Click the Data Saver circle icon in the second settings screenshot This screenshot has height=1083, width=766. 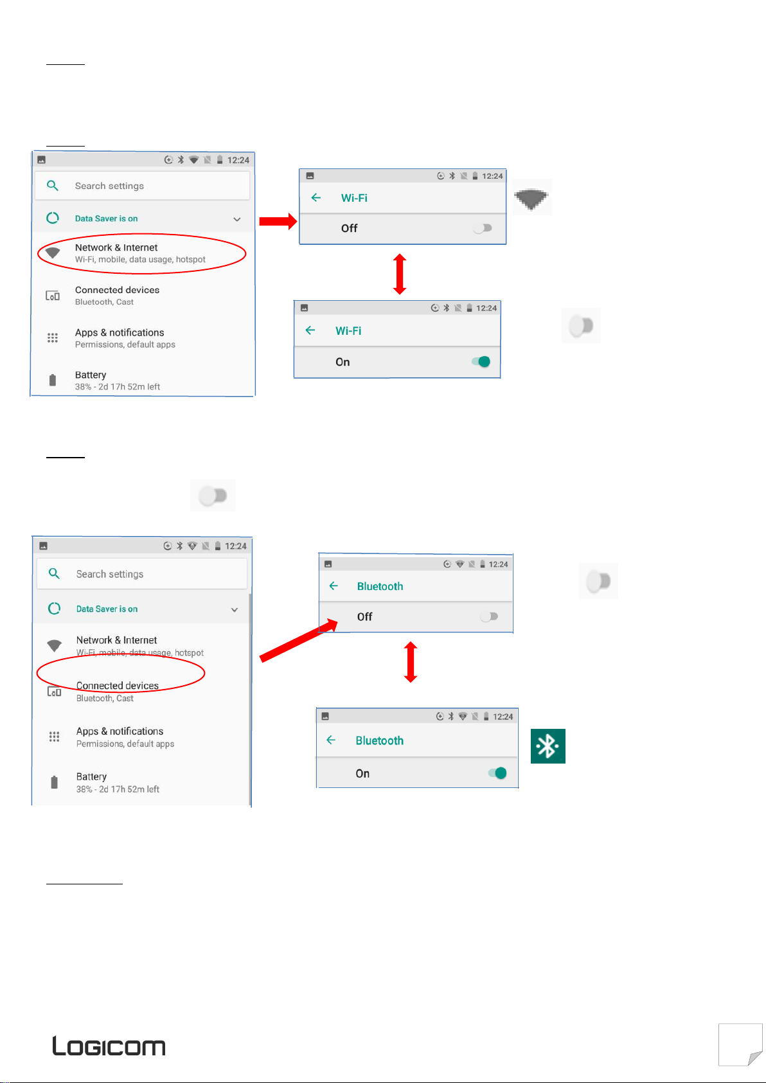point(54,608)
